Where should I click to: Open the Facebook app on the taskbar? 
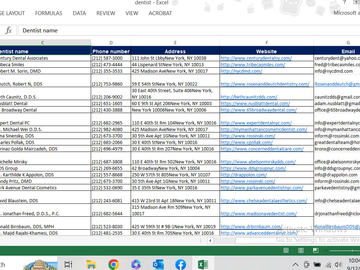pos(181,265)
